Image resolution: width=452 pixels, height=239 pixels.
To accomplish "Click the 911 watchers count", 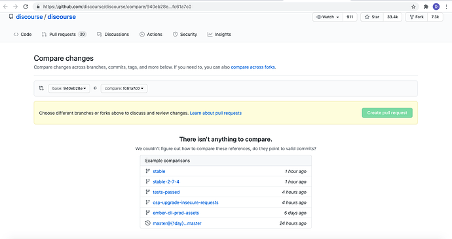I will (350, 17).
